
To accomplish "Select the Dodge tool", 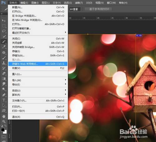I will coord(4,89).
